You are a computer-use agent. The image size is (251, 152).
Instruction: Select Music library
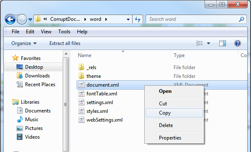[x=32, y=120]
